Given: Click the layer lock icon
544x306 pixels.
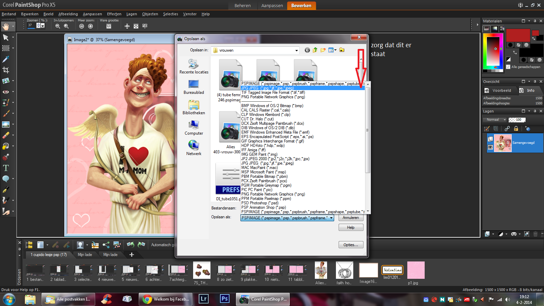Looking at the screenshot, I should pos(516,129).
